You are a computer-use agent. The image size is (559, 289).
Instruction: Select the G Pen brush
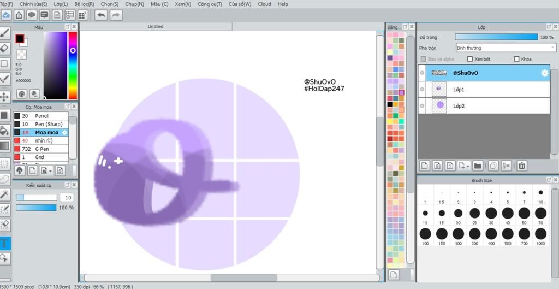tap(41, 149)
